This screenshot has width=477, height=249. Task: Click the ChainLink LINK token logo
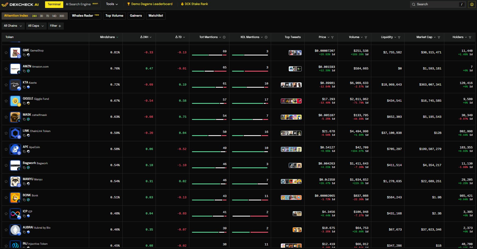15,133
